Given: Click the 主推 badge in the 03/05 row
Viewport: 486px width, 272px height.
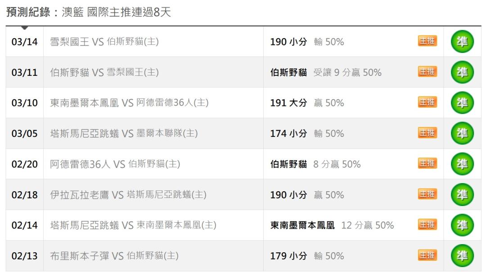Looking at the screenshot, I should 427,133.
